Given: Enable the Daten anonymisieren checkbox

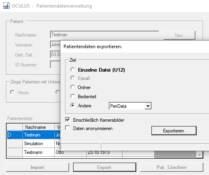Looking at the screenshot, I should point(68,128).
